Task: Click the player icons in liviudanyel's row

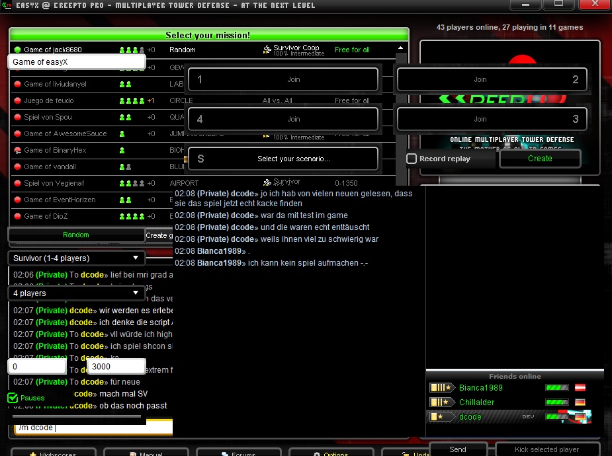Action: (125, 84)
